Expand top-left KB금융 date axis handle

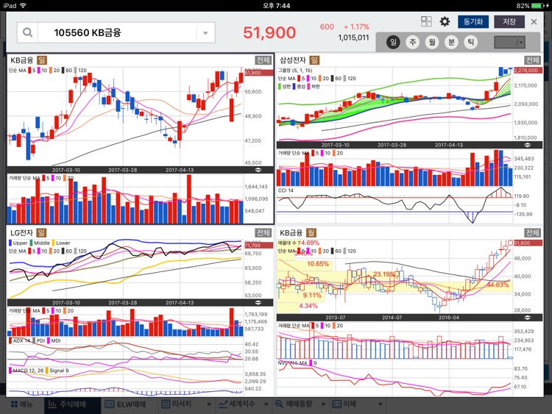point(258,170)
